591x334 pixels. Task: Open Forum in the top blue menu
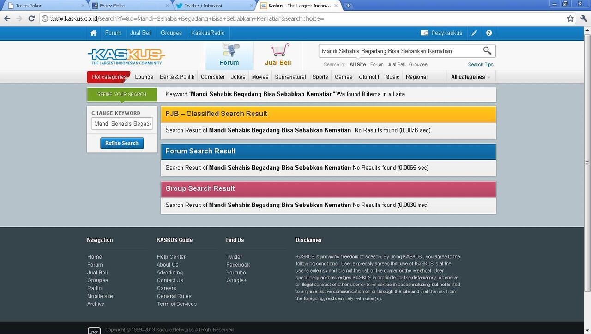113,33
